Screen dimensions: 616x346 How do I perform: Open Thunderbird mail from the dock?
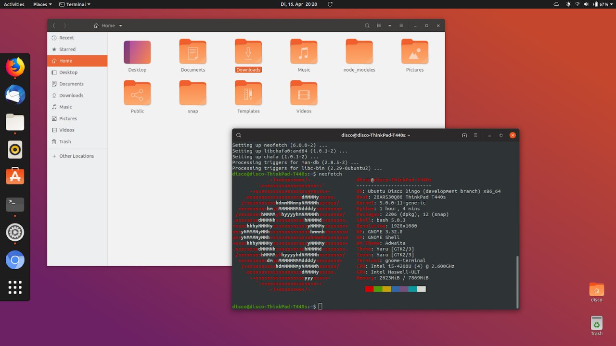point(15,95)
